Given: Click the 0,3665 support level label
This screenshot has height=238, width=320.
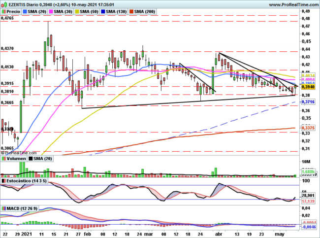Looking at the screenshot, I should [7, 102].
